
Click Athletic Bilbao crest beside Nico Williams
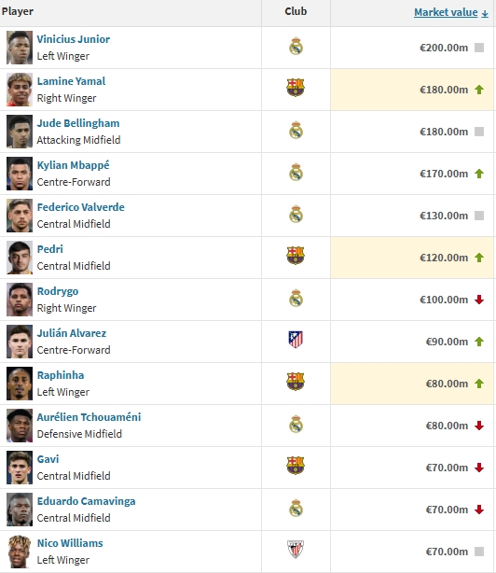pyautogui.click(x=296, y=550)
